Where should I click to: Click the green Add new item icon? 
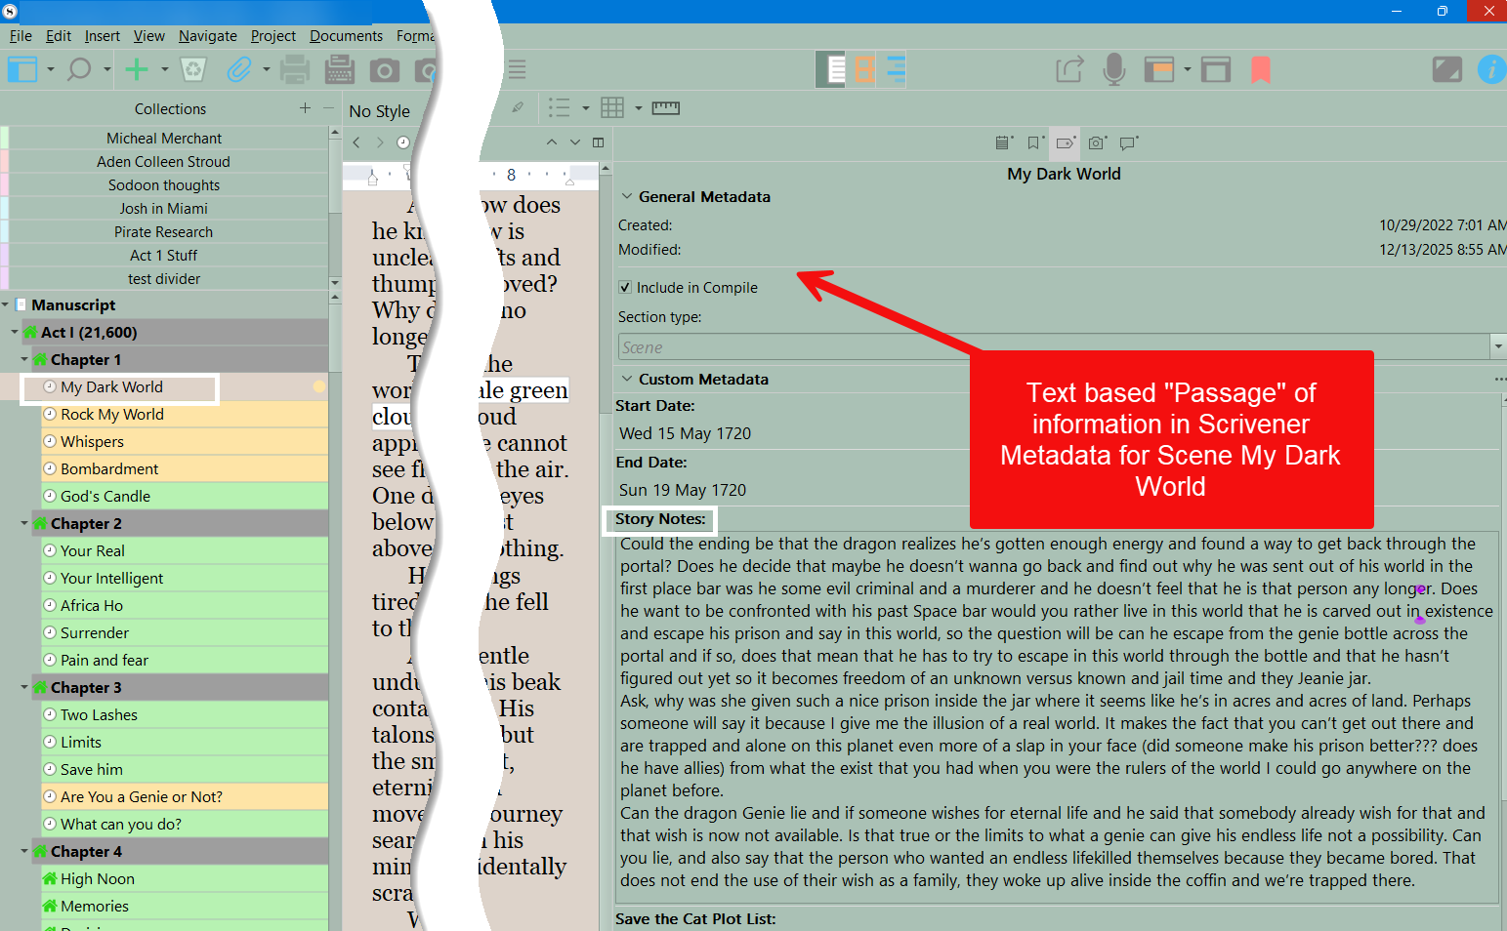137,69
